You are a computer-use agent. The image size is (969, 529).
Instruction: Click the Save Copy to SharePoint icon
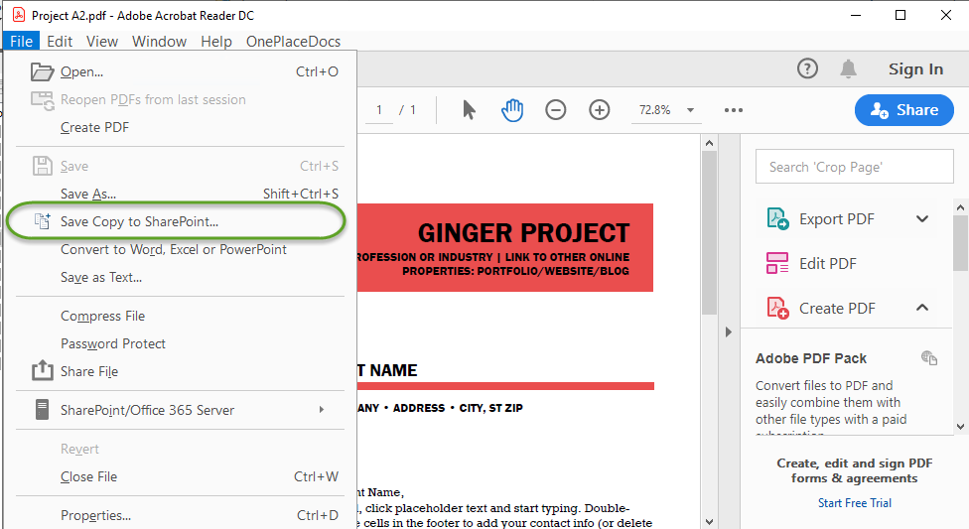pos(42,221)
